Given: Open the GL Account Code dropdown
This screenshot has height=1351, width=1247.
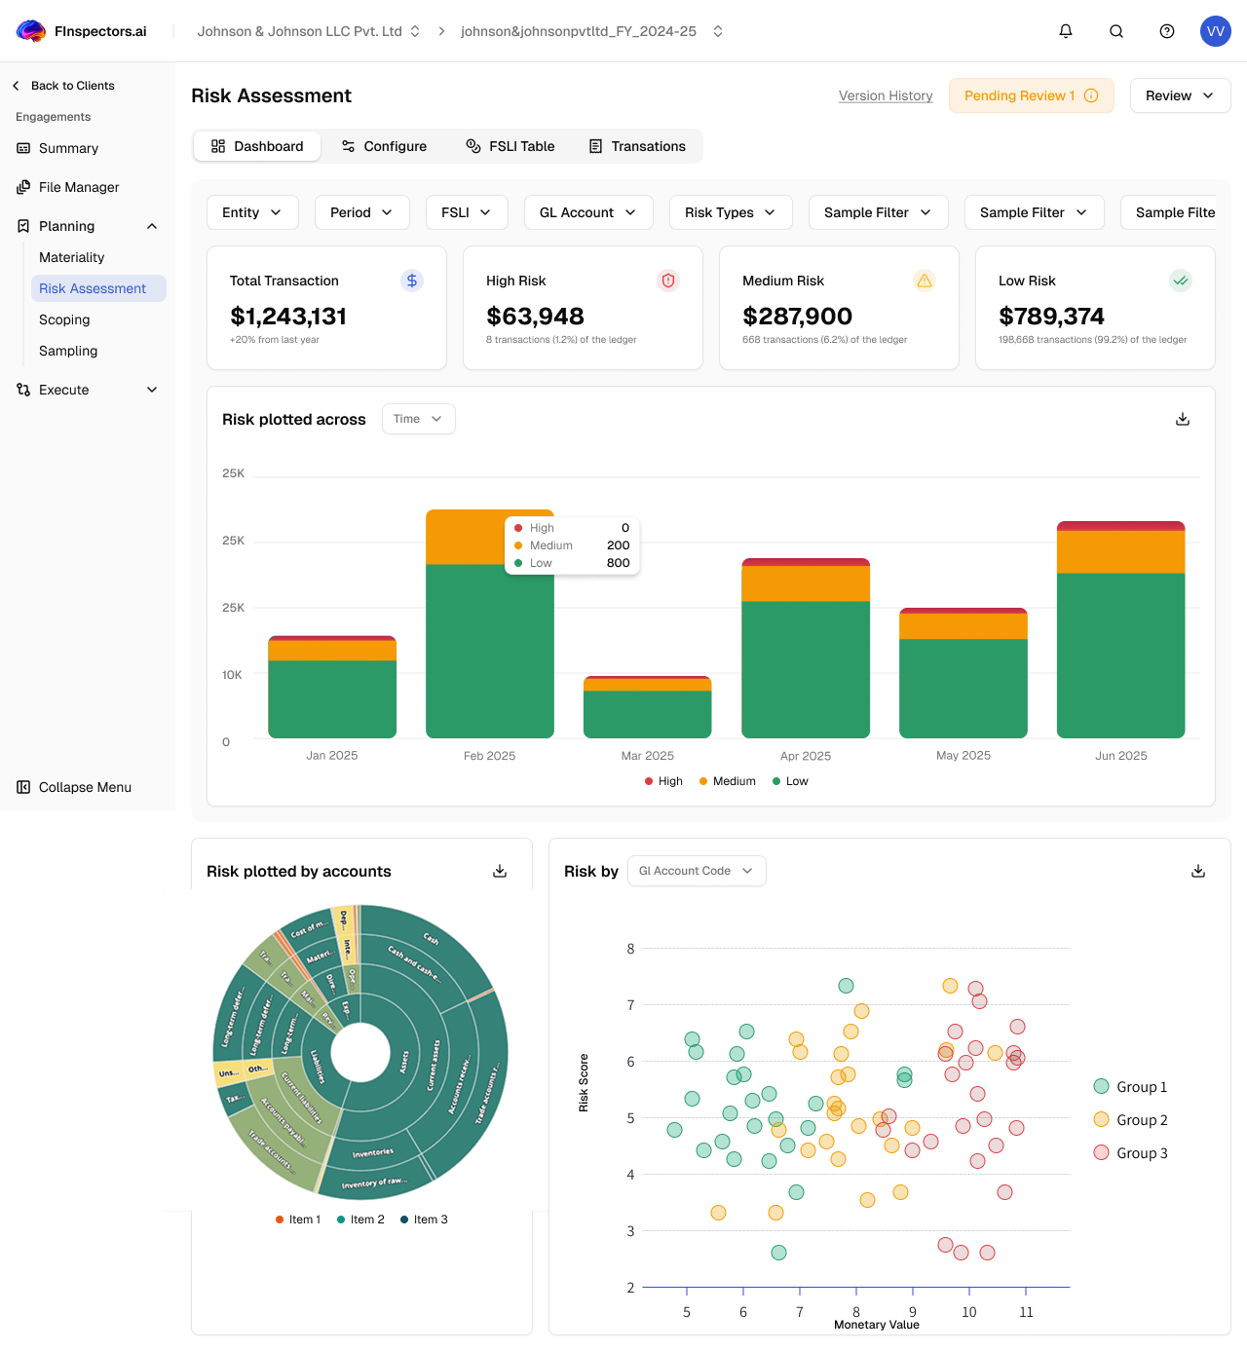Looking at the screenshot, I should pyautogui.click(x=696, y=871).
